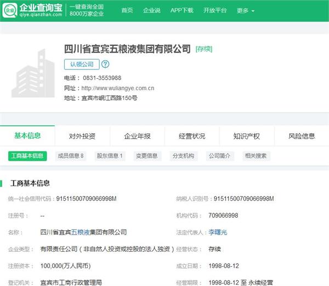329x286 pixels.
Task: Go to APP下载 in top navigation
Action: point(181,10)
